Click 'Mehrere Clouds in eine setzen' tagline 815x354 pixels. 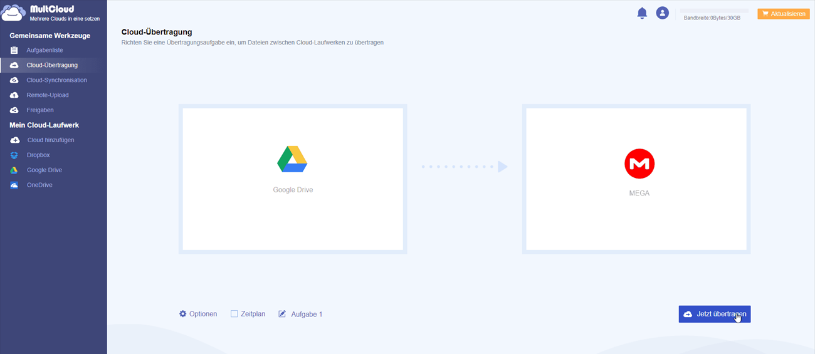click(x=65, y=19)
